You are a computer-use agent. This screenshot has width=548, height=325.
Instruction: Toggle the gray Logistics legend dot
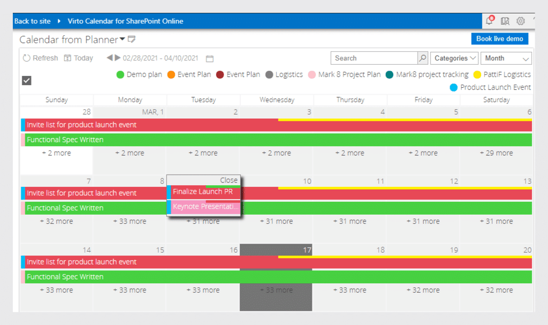(269, 74)
